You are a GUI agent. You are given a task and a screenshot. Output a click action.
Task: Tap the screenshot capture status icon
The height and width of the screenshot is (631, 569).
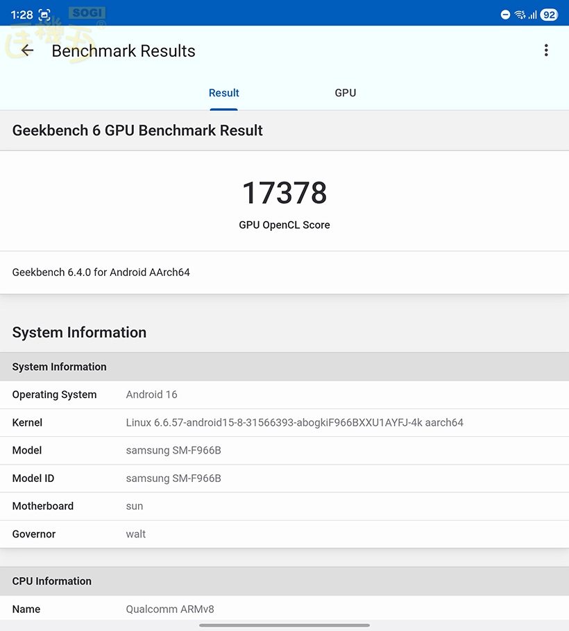pos(44,15)
